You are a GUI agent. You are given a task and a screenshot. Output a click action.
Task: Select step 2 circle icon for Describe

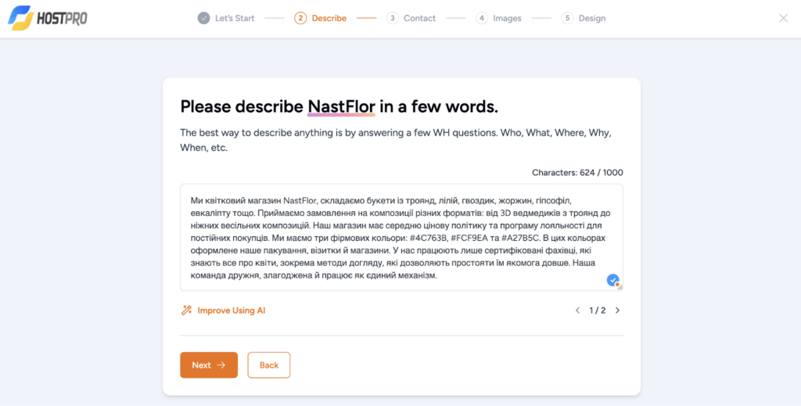[300, 19]
